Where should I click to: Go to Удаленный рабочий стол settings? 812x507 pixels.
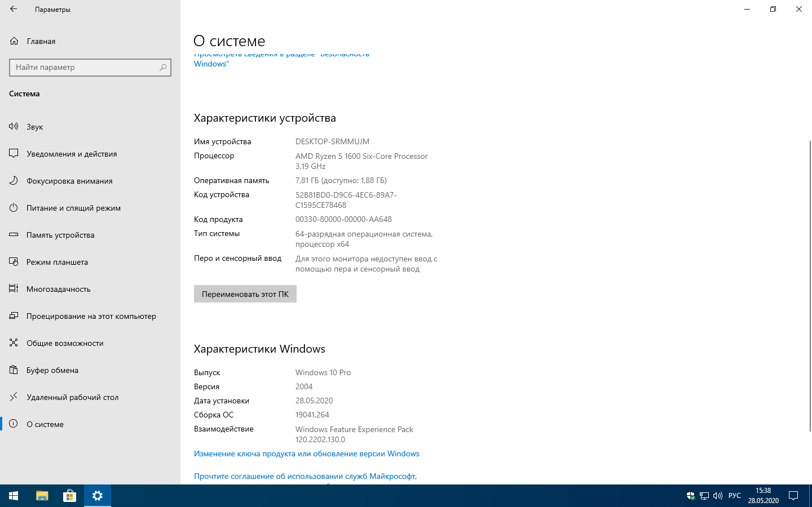click(90, 397)
